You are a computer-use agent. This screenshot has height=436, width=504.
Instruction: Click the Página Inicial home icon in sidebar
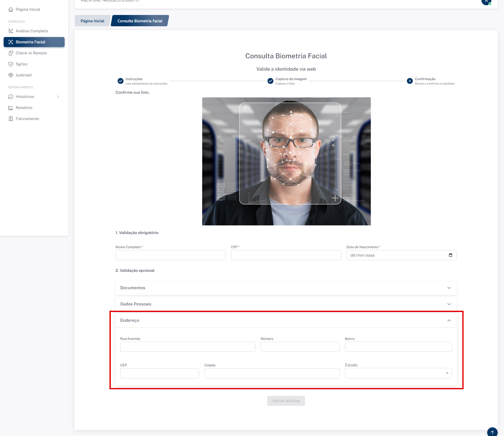[11, 9]
